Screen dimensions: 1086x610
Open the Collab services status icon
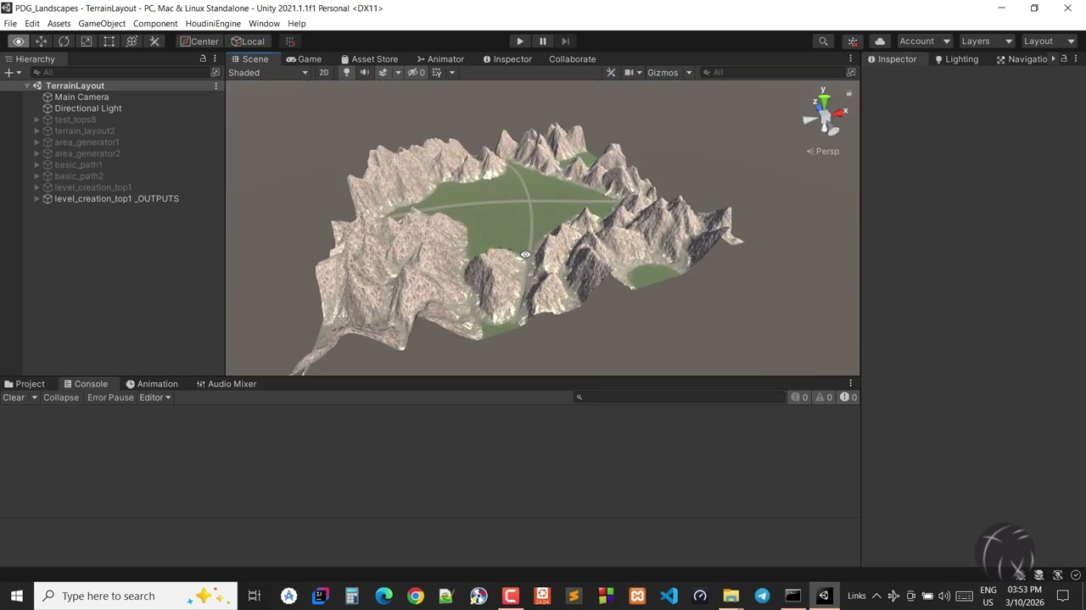click(853, 42)
